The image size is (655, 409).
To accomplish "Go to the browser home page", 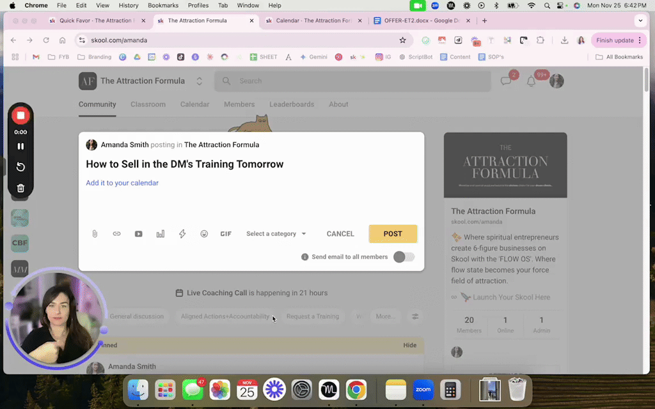I will (x=62, y=40).
